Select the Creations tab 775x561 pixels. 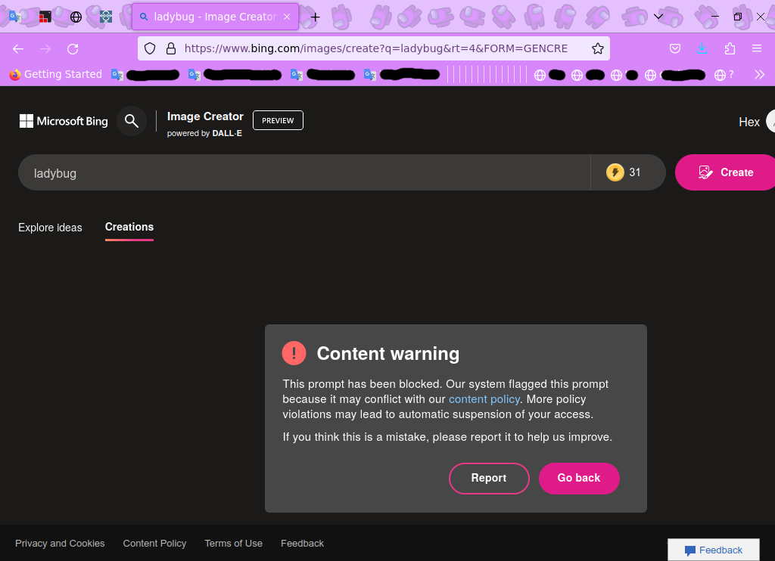coord(129,227)
